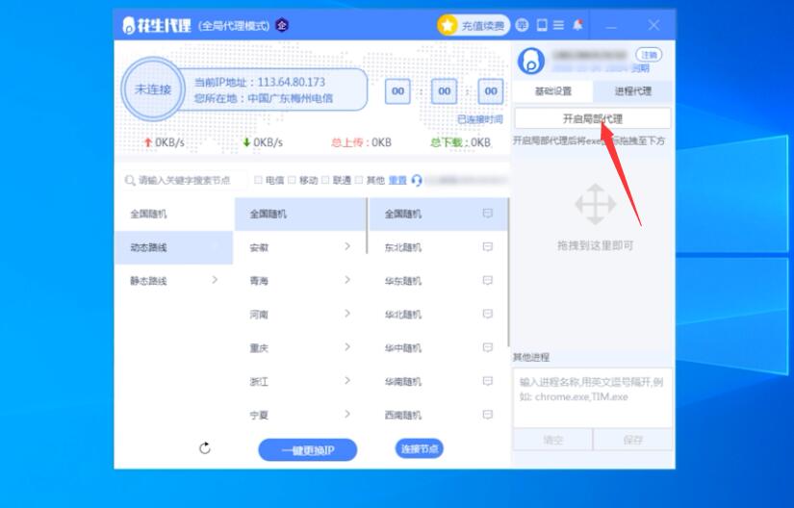Expand the 静态路线 category arrow
This screenshot has height=508, width=794.
coord(215,281)
